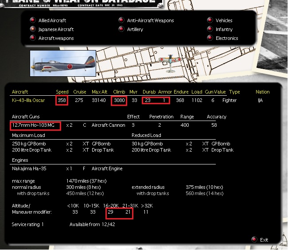Click the gun accuracy value 58
The width and height of the screenshot is (288, 250).
point(214,125)
